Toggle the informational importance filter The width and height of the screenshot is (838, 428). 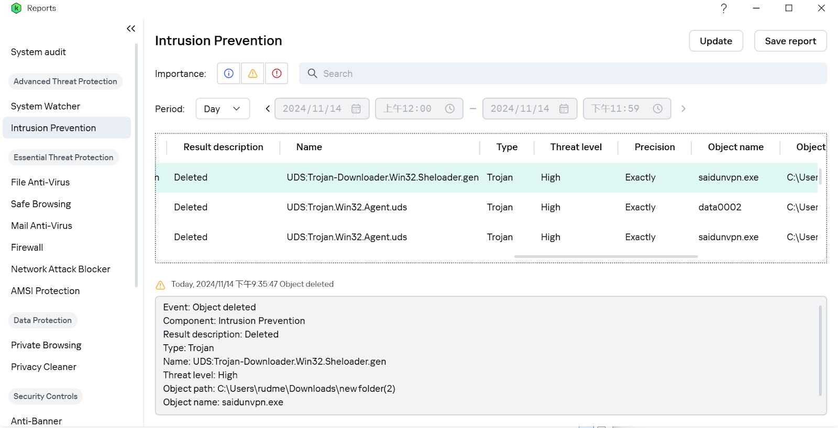(229, 74)
